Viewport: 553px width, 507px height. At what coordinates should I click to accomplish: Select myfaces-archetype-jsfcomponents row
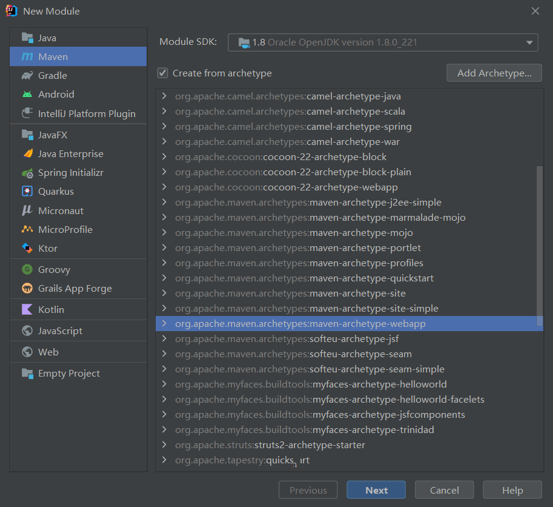coord(349,414)
